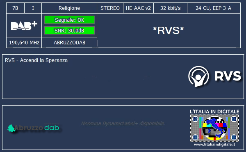This screenshot has height=152, width=246.
Task: Click the green 'SNR: 30.0dB' indicator
Action: pyautogui.click(x=69, y=30)
